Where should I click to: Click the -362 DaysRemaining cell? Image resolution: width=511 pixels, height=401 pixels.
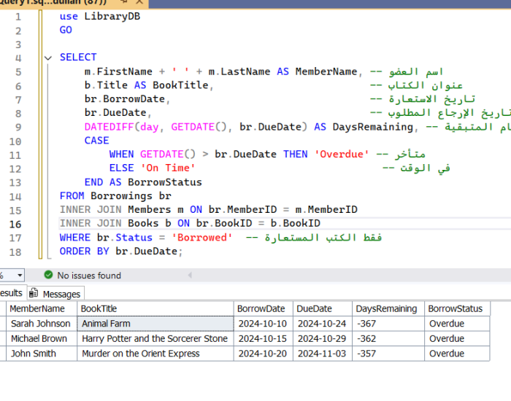pyautogui.click(x=369, y=339)
